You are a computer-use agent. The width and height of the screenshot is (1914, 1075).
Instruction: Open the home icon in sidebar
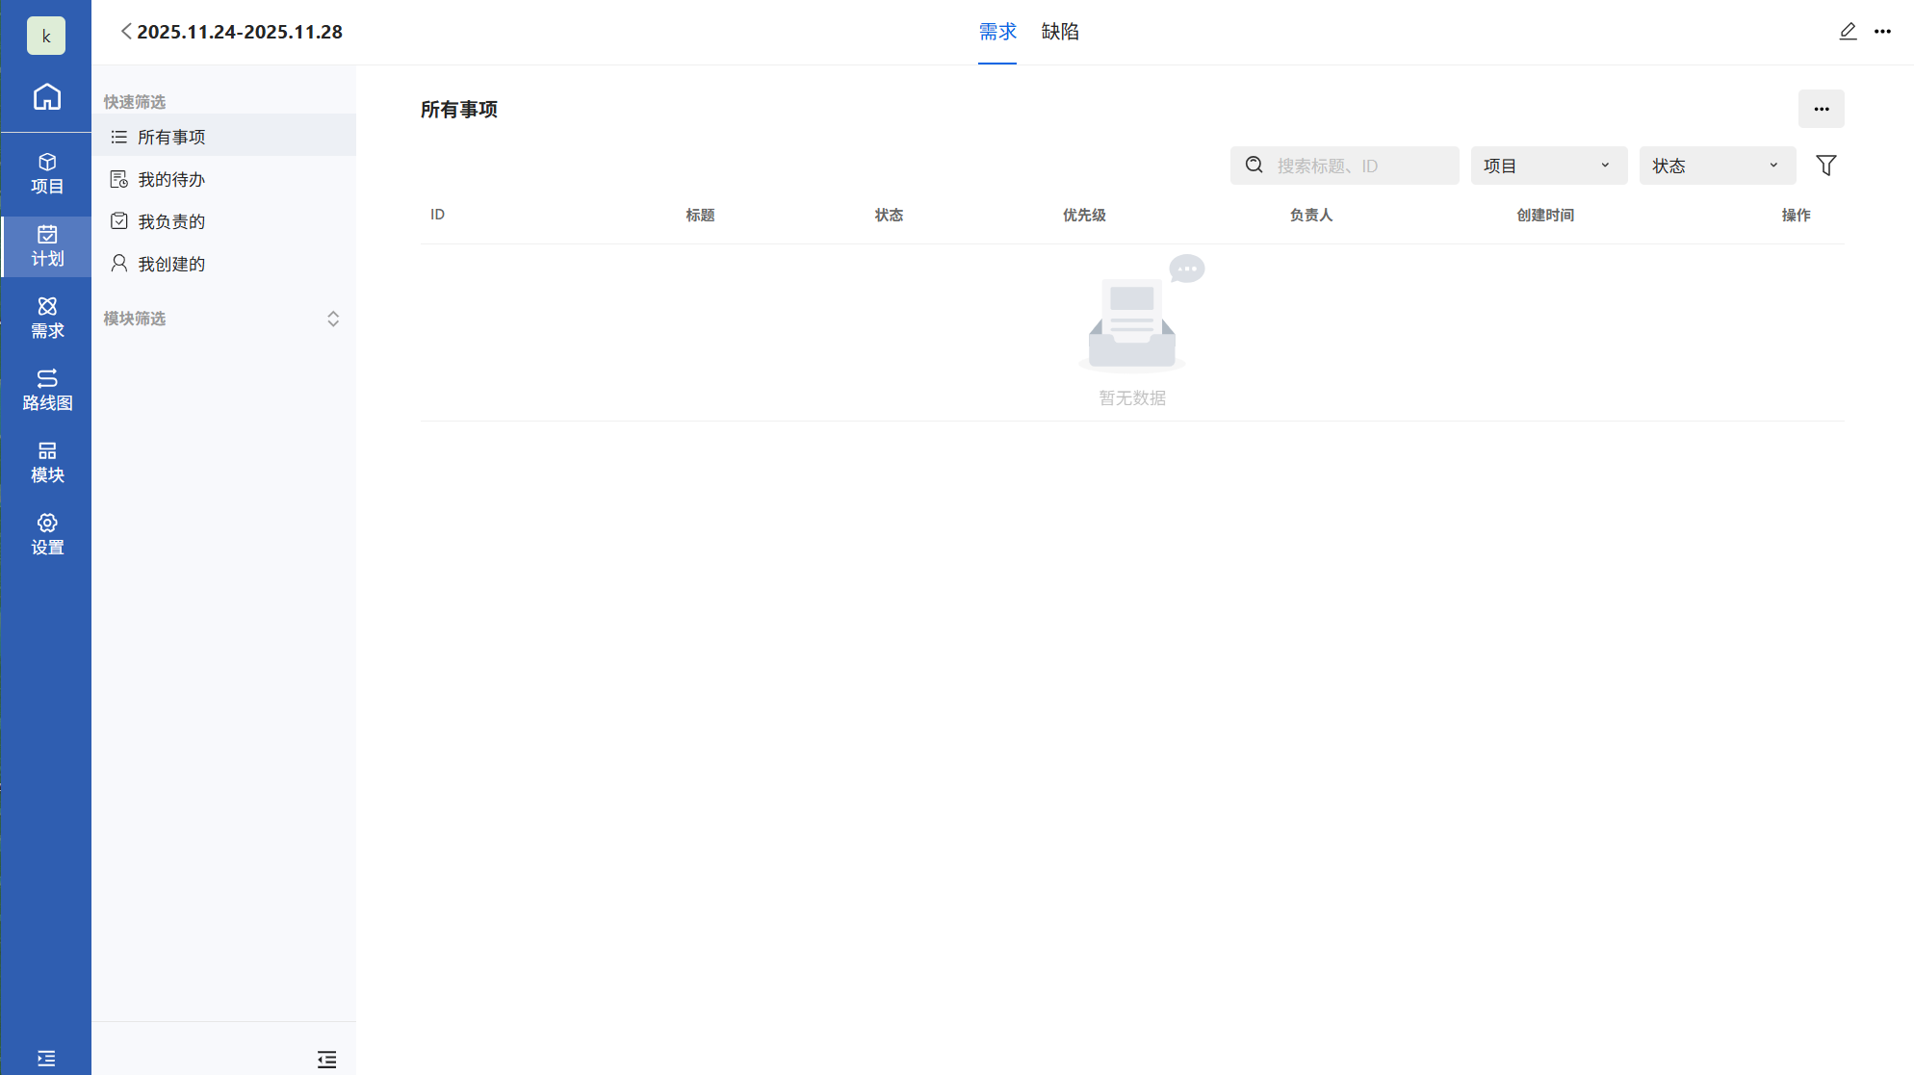(x=46, y=97)
